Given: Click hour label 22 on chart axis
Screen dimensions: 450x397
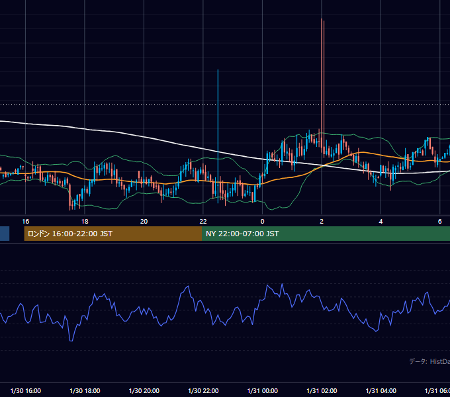Looking at the screenshot, I should [203, 222].
